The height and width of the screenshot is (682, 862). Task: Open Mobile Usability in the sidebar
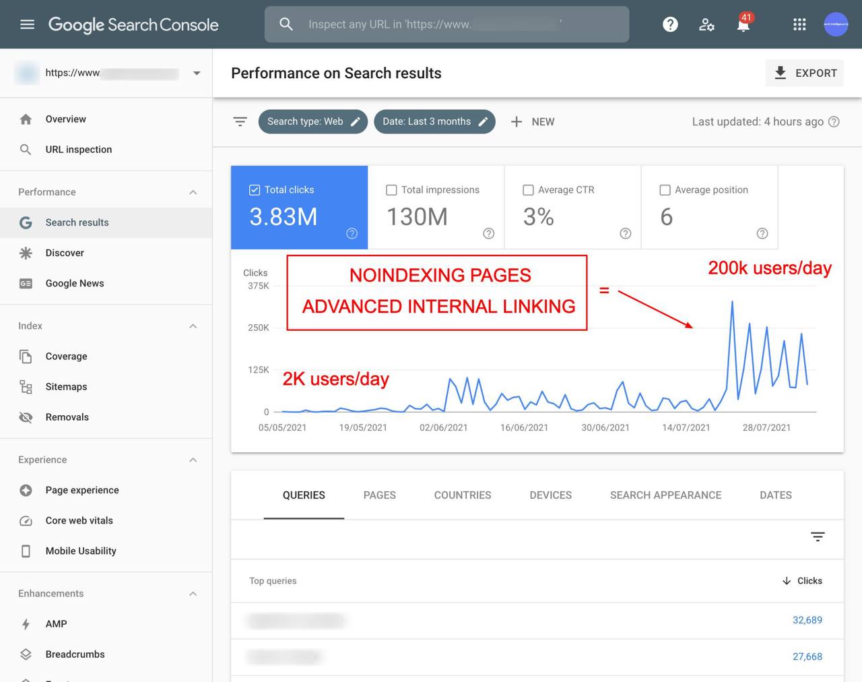click(106, 551)
